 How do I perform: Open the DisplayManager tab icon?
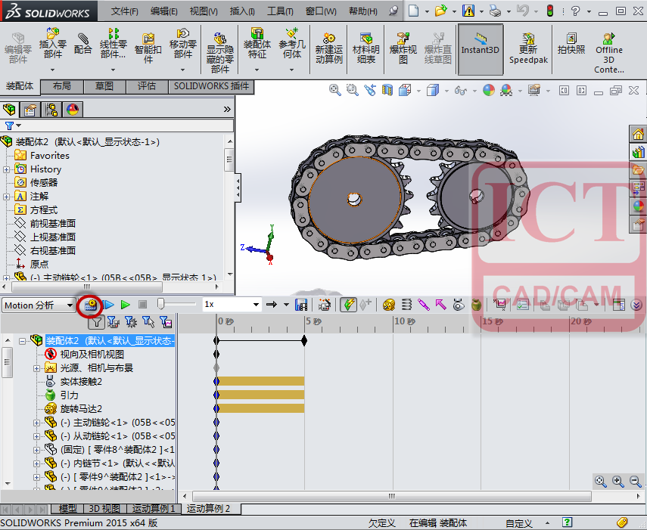[73, 110]
